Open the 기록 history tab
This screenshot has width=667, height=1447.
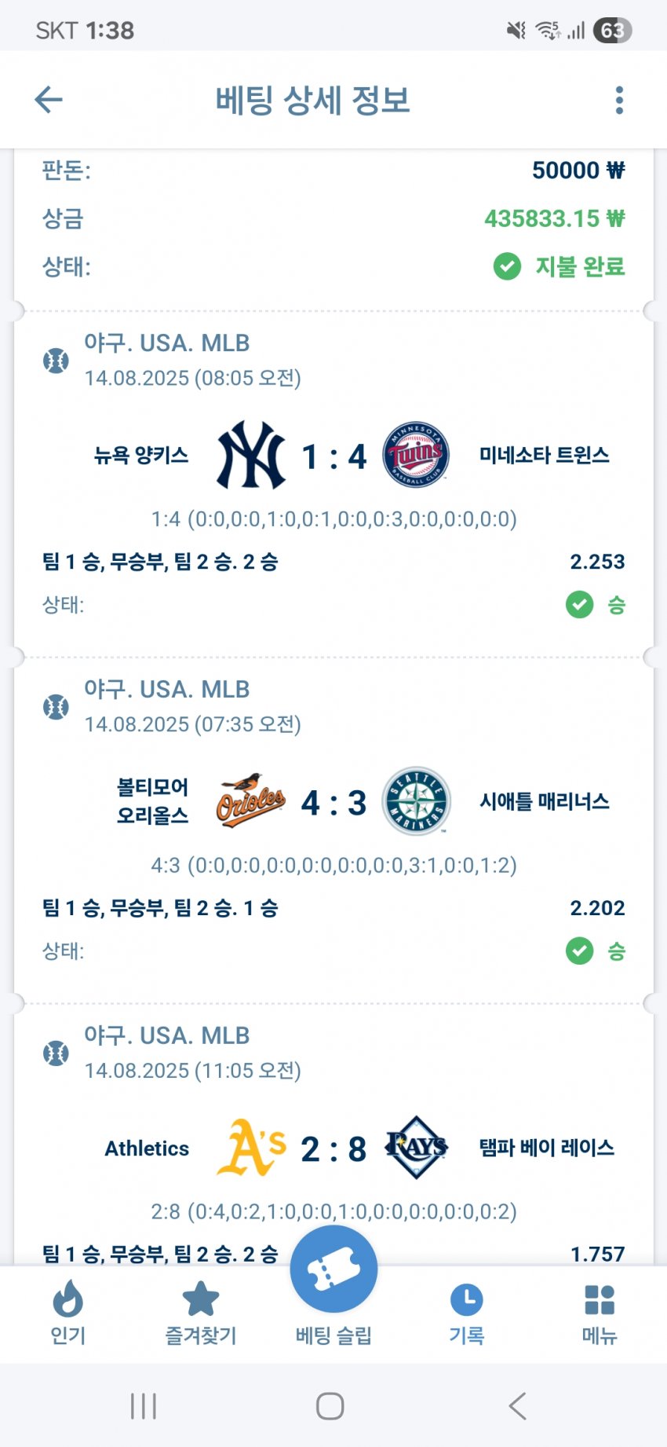[467, 1313]
